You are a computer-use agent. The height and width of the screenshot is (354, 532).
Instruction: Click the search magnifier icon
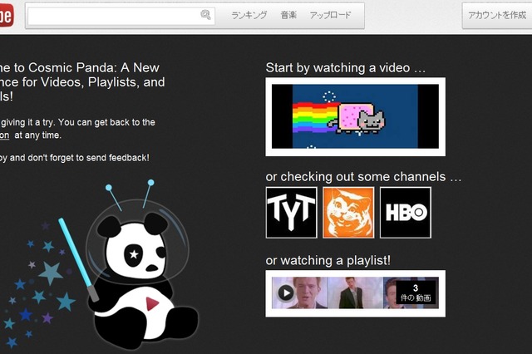[205, 15]
